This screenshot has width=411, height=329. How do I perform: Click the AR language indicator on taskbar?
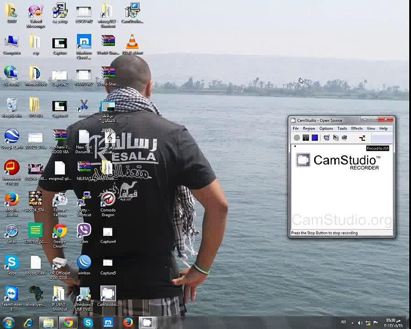[x=343, y=322]
